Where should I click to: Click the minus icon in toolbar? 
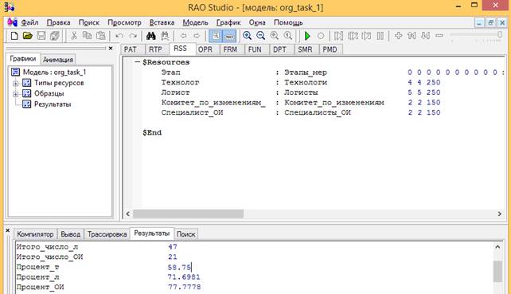point(439,35)
